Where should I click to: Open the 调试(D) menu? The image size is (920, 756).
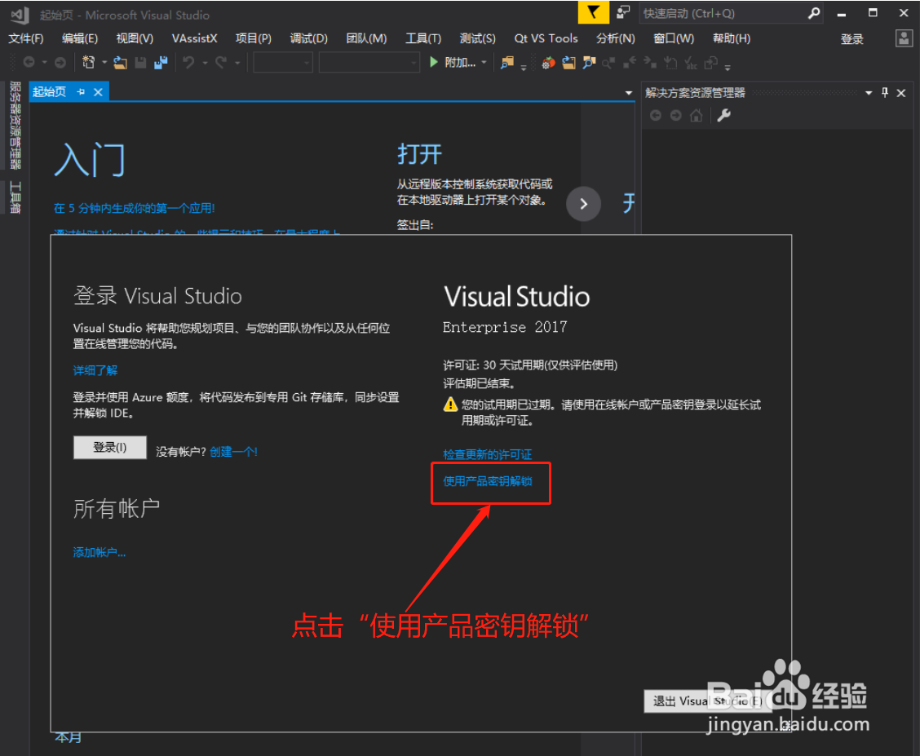[x=308, y=38]
